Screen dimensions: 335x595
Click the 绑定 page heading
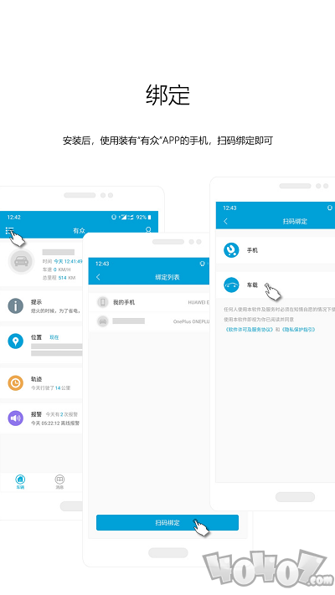click(x=167, y=95)
